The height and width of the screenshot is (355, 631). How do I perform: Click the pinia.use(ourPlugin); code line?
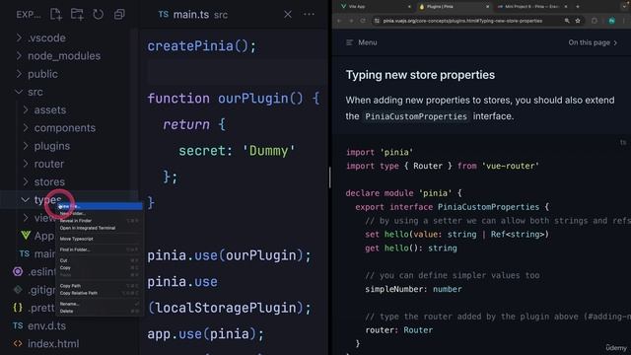(229, 255)
